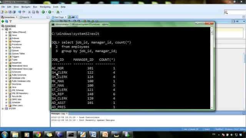This screenshot has width=246, height=138.
Task: Click the Filter funnel icon
Action: tap(10, 21)
